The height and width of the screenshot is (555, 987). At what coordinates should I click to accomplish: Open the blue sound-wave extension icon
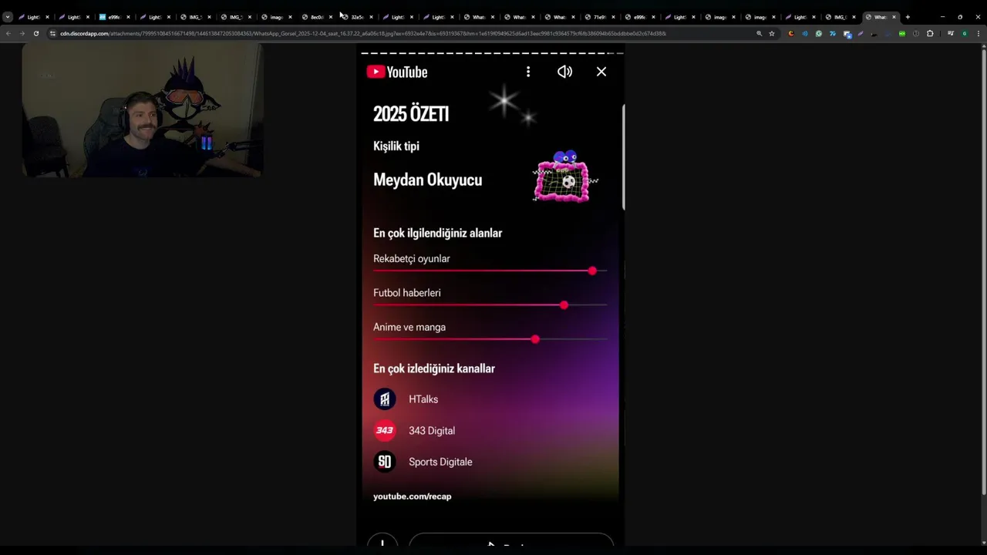(805, 33)
